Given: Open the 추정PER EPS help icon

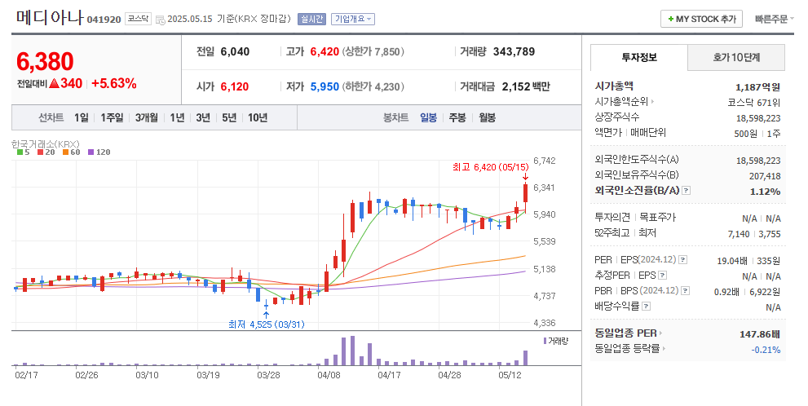Looking at the screenshot, I should coord(663,276).
